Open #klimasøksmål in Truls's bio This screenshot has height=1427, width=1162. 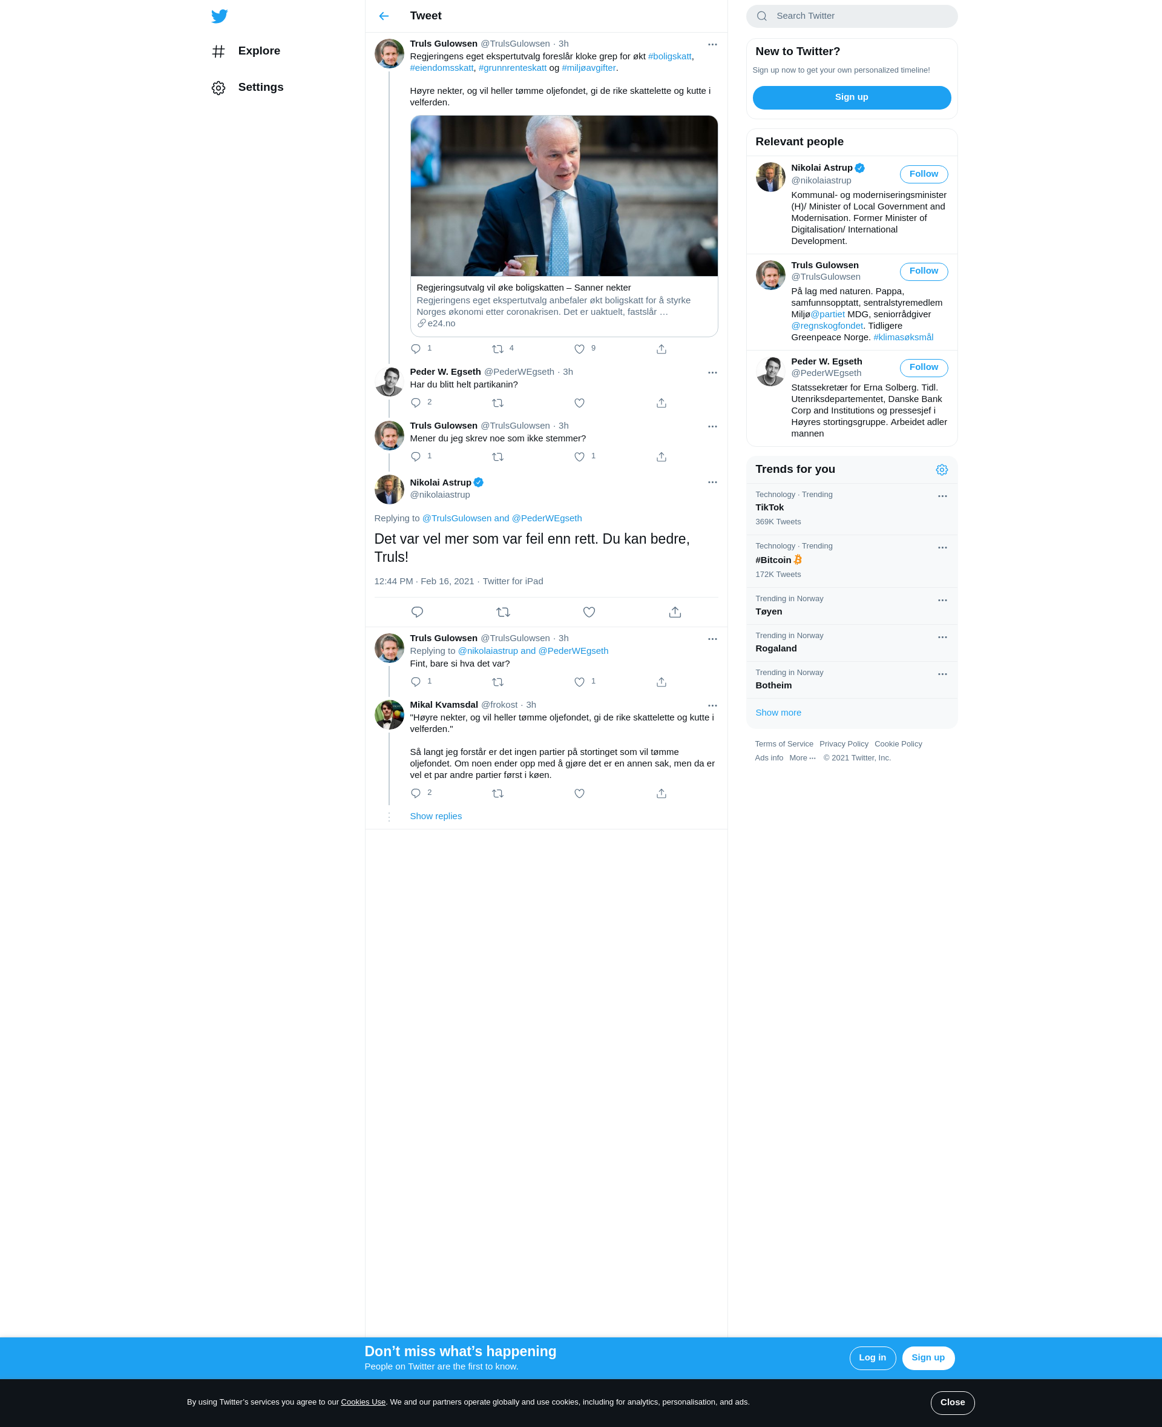[x=903, y=337]
